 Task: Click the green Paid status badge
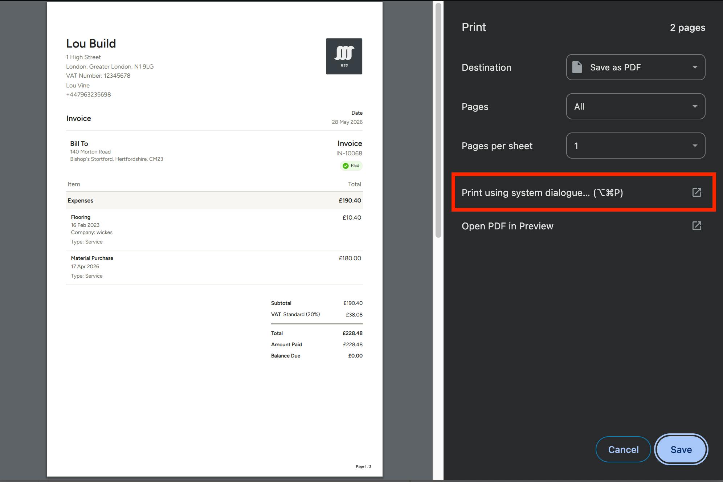tap(351, 166)
